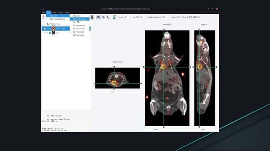Decrease zoom with the down stepper arrow
This screenshot has width=270, height=151.
pos(130,18)
